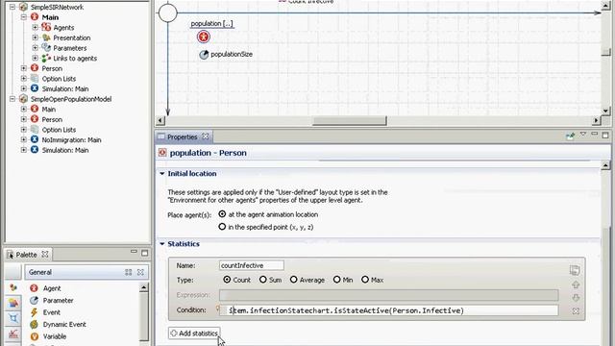The height and width of the screenshot is (346, 615).
Task: Click the Parameter icon in palette
Action: [35, 300]
